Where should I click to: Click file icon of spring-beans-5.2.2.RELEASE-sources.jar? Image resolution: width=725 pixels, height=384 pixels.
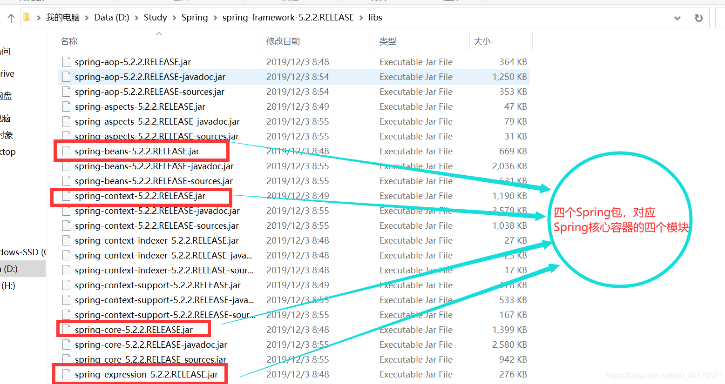[67, 181]
